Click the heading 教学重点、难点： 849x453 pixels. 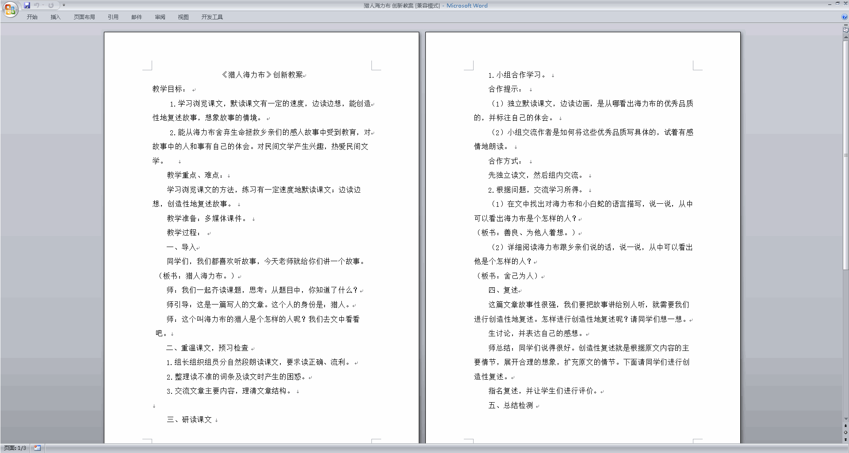tap(195, 175)
